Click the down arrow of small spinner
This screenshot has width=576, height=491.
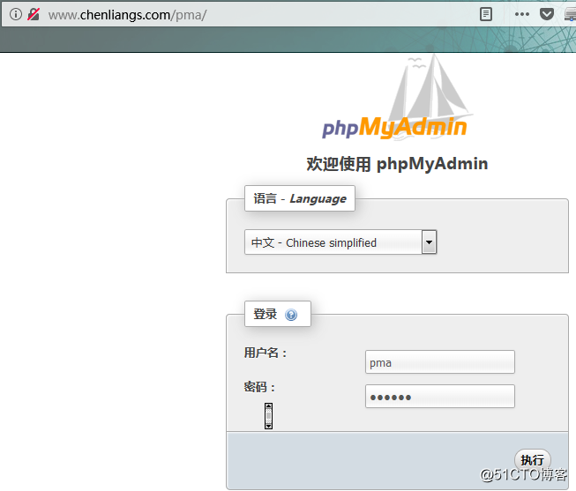pyautogui.click(x=268, y=426)
